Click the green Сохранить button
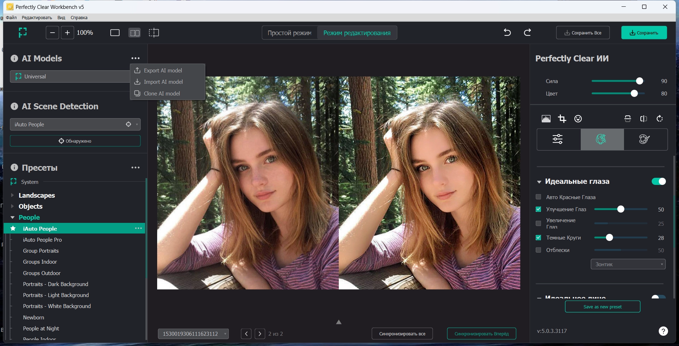 (644, 33)
